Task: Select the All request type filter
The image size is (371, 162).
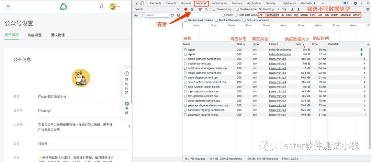Action: coord(261,15)
